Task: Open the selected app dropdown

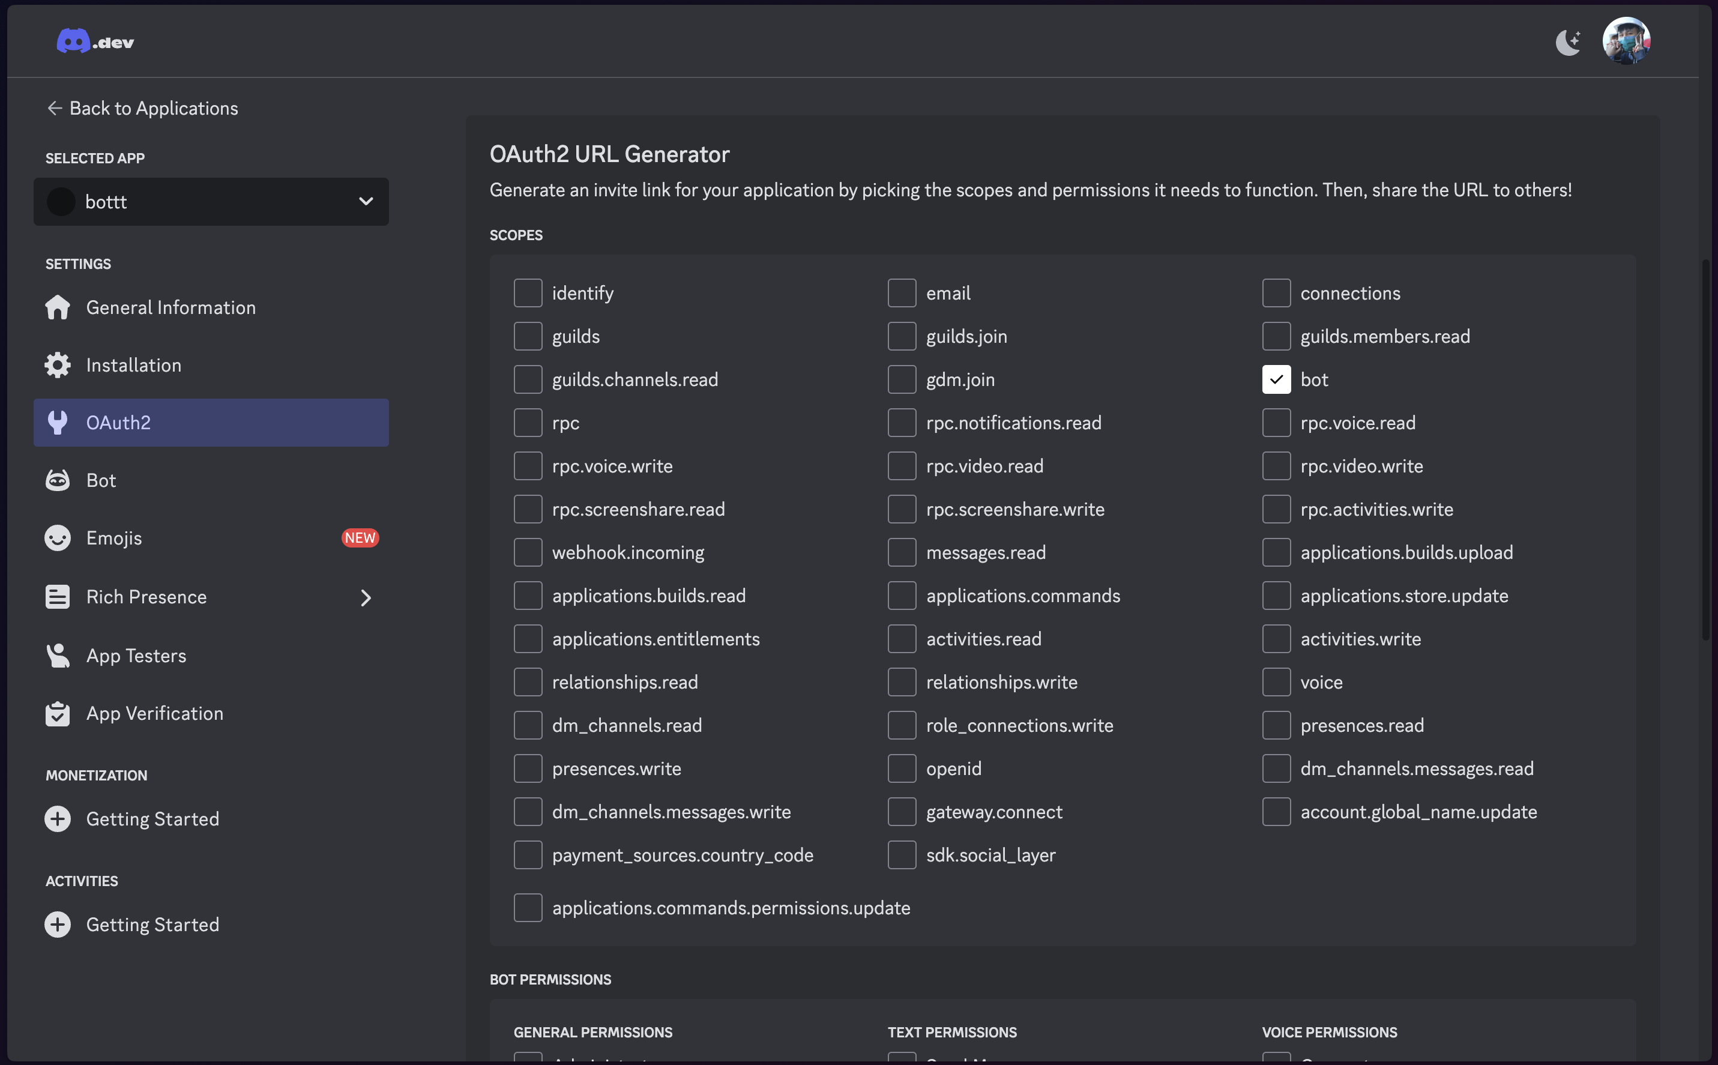Action: pos(210,201)
